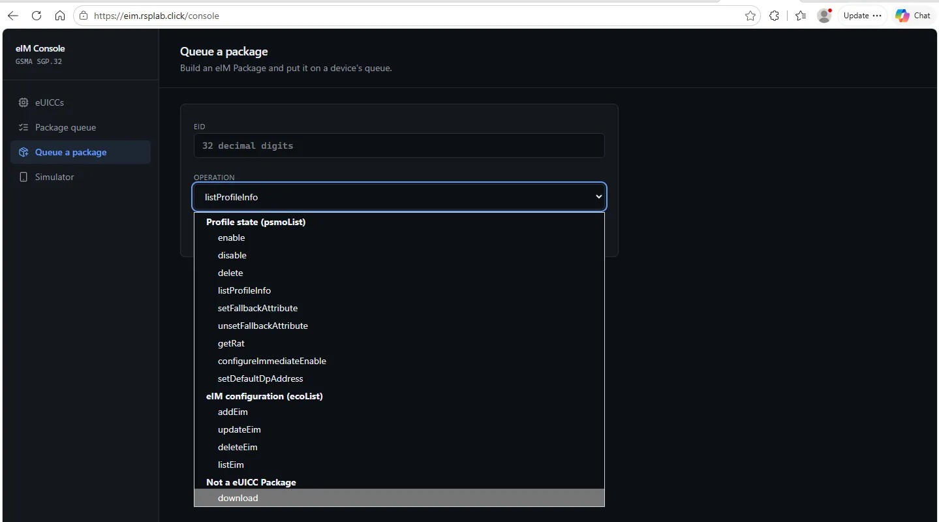Focus the EID input field
The image size is (939, 522).
399,146
